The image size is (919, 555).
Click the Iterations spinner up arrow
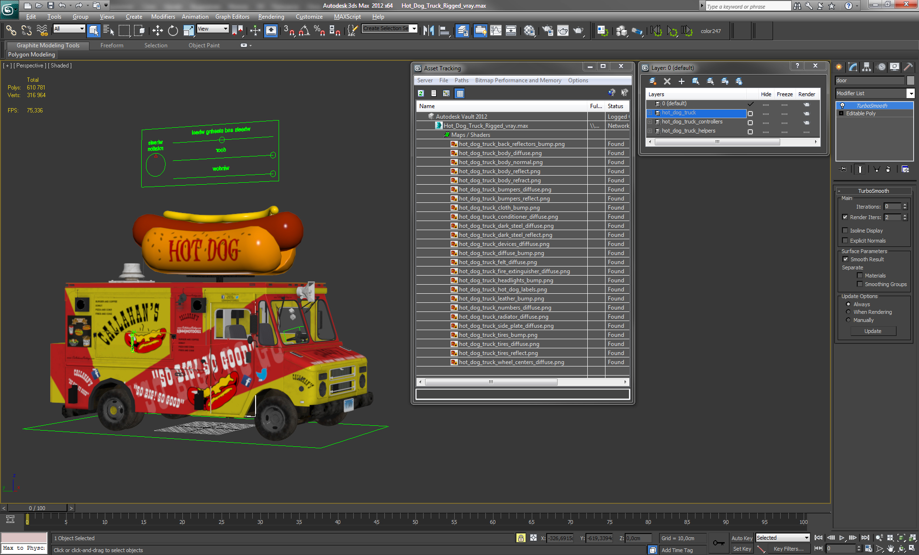click(905, 205)
